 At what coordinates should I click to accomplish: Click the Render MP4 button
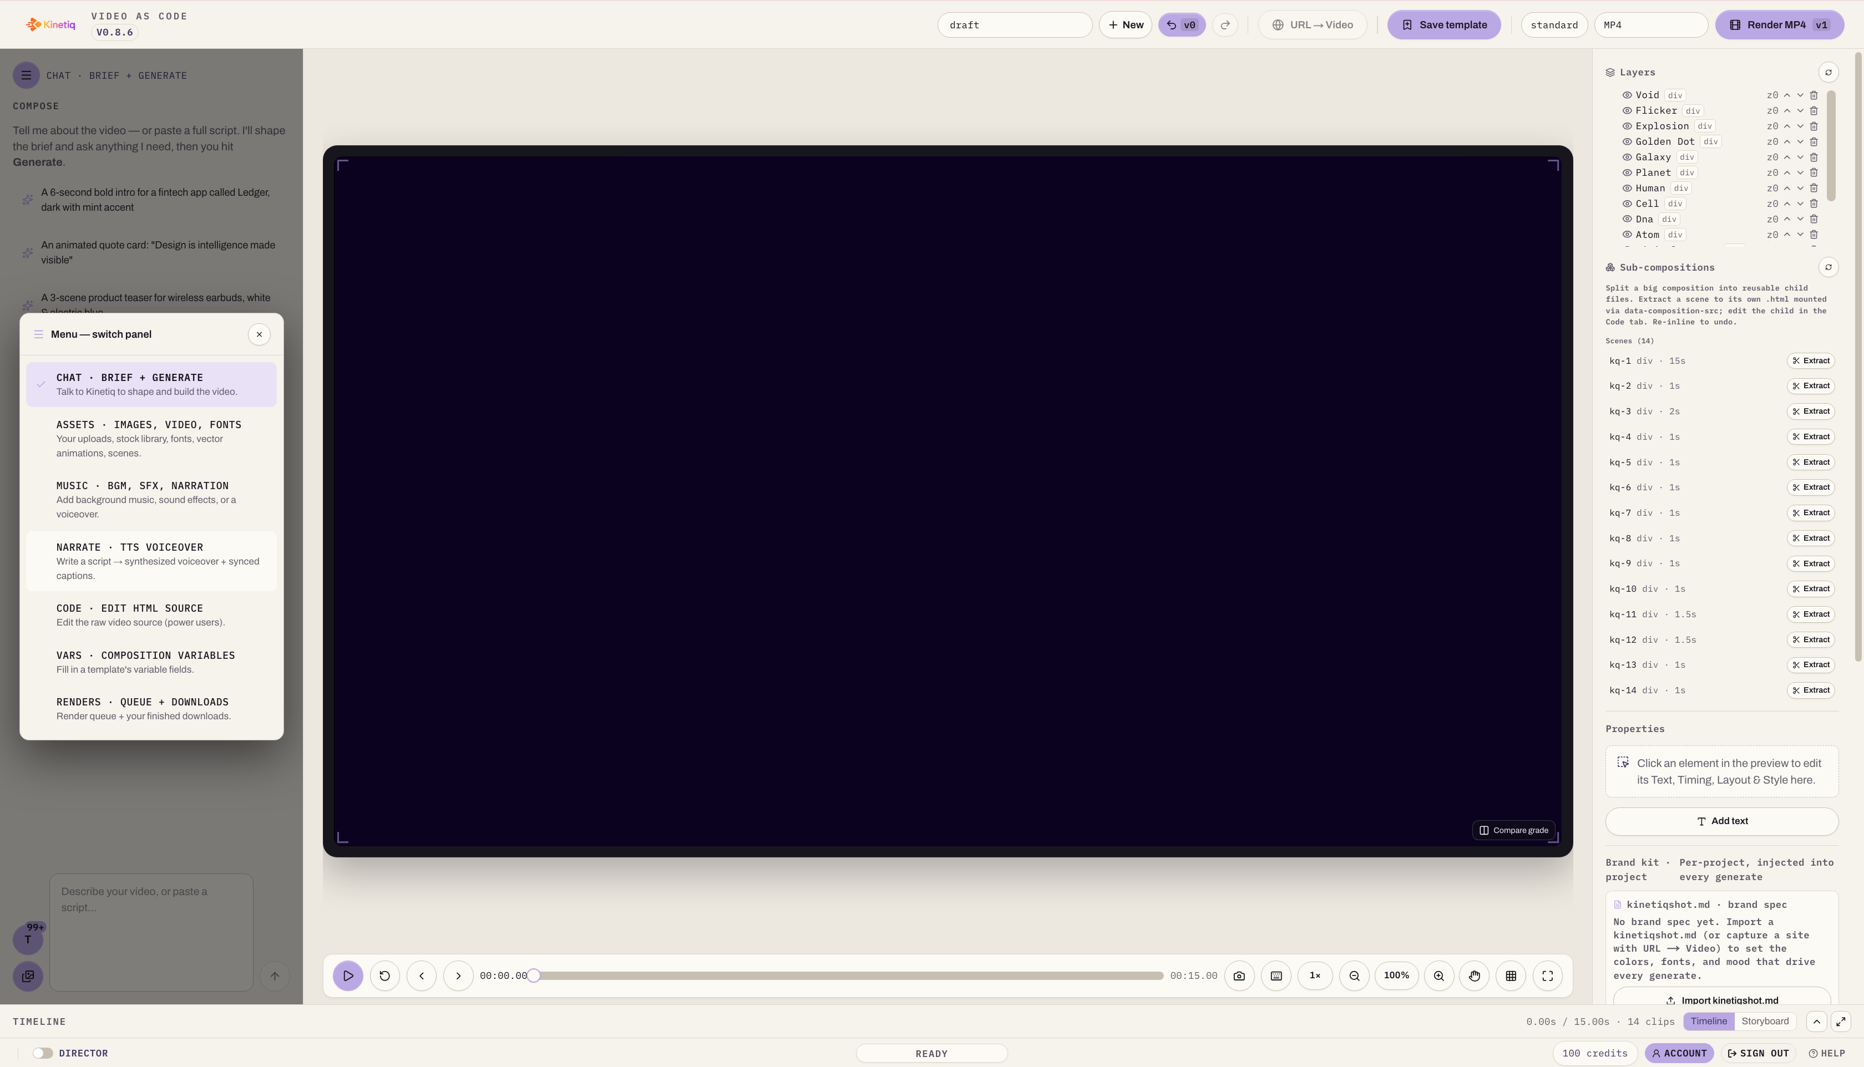(x=1779, y=25)
